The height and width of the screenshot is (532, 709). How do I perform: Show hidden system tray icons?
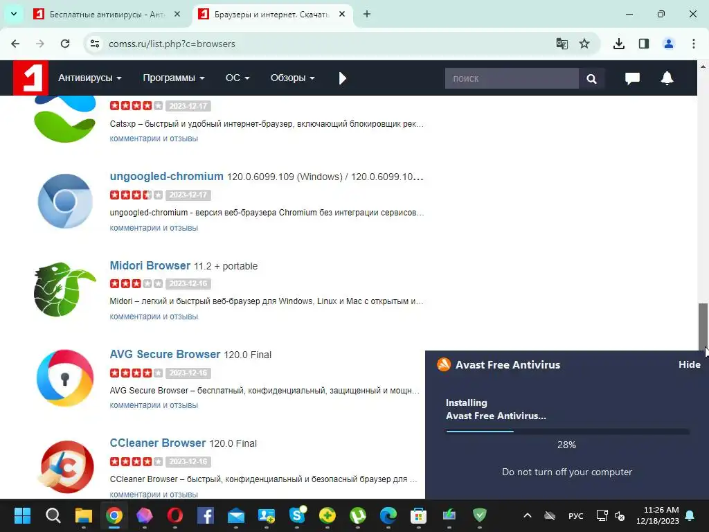click(527, 515)
